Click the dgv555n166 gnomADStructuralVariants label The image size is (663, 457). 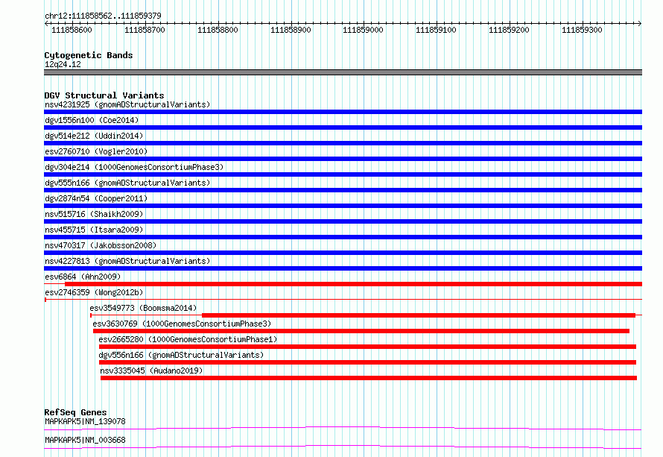point(127,183)
